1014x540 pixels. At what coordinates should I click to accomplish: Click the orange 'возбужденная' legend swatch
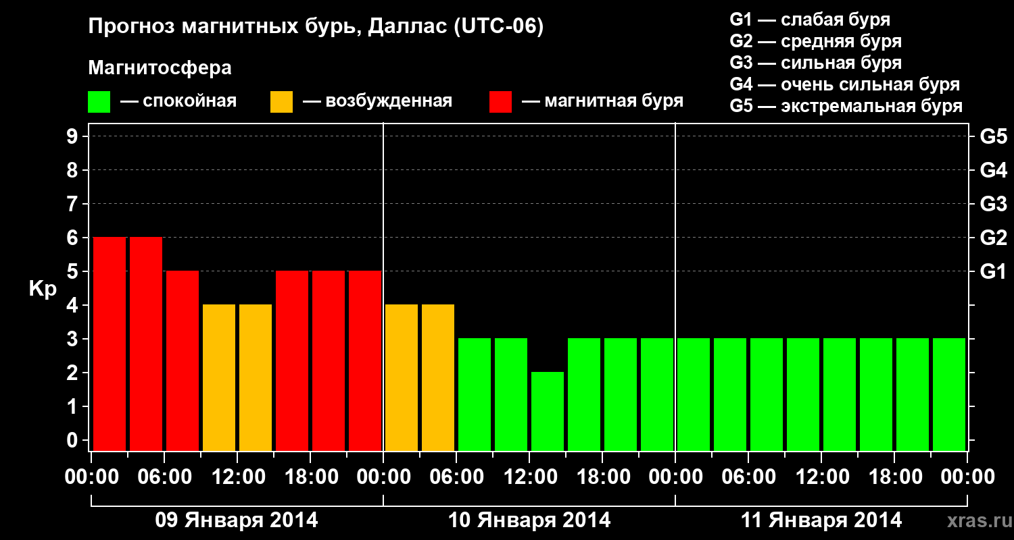(281, 102)
